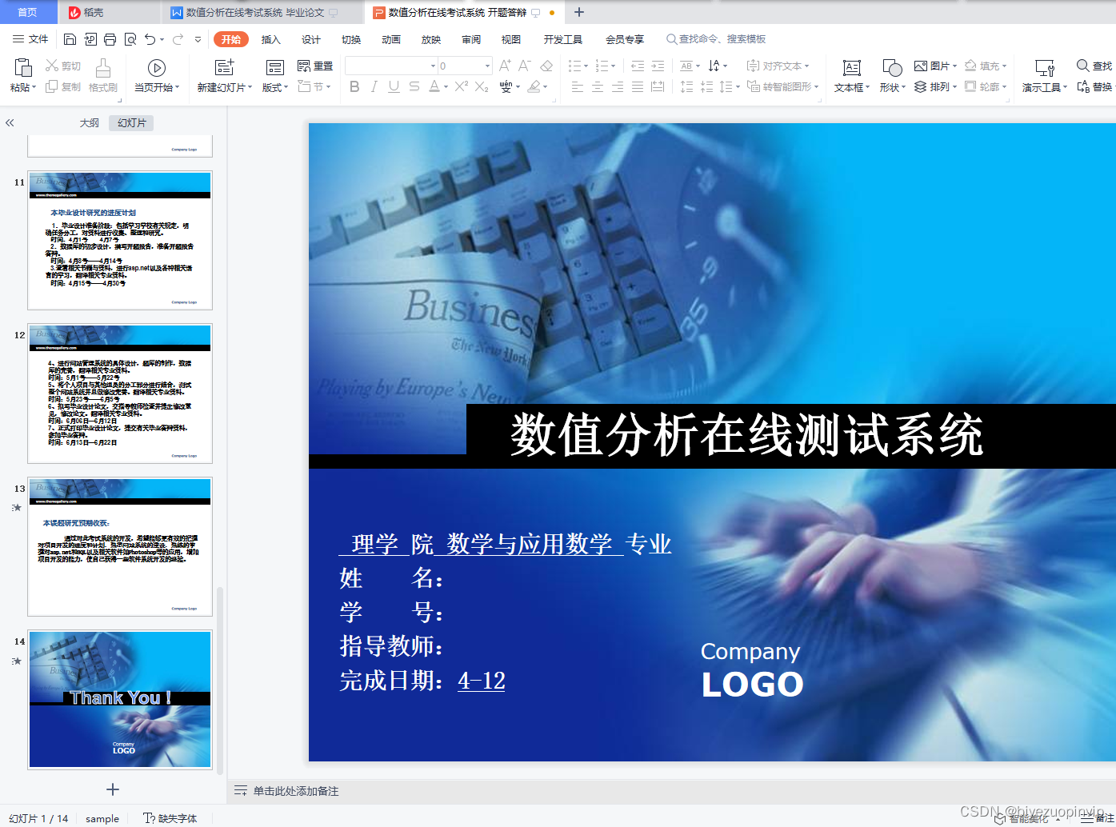Click highlight color marker swatch

click(534, 86)
